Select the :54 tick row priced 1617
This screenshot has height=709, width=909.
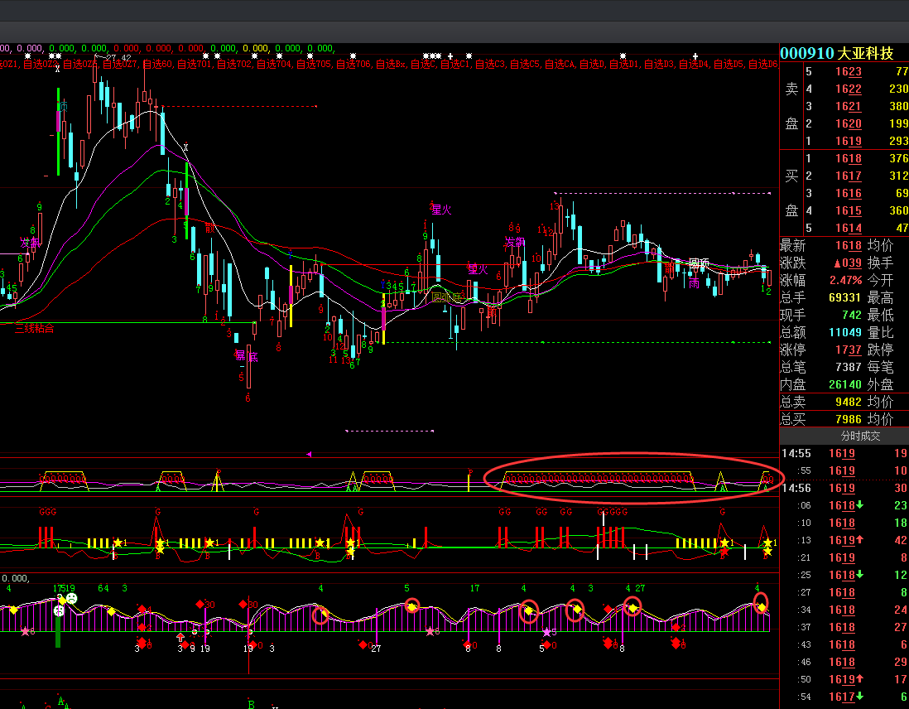click(x=844, y=697)
